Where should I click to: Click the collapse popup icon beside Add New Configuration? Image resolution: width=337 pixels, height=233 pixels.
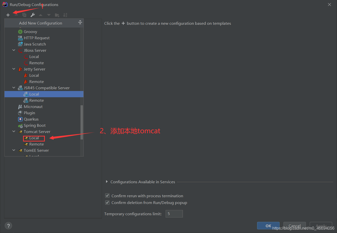click(80, 22)
